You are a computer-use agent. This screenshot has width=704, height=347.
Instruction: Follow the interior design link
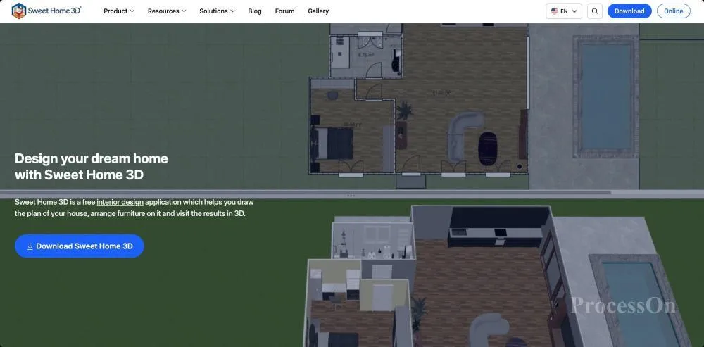[120, 203]
